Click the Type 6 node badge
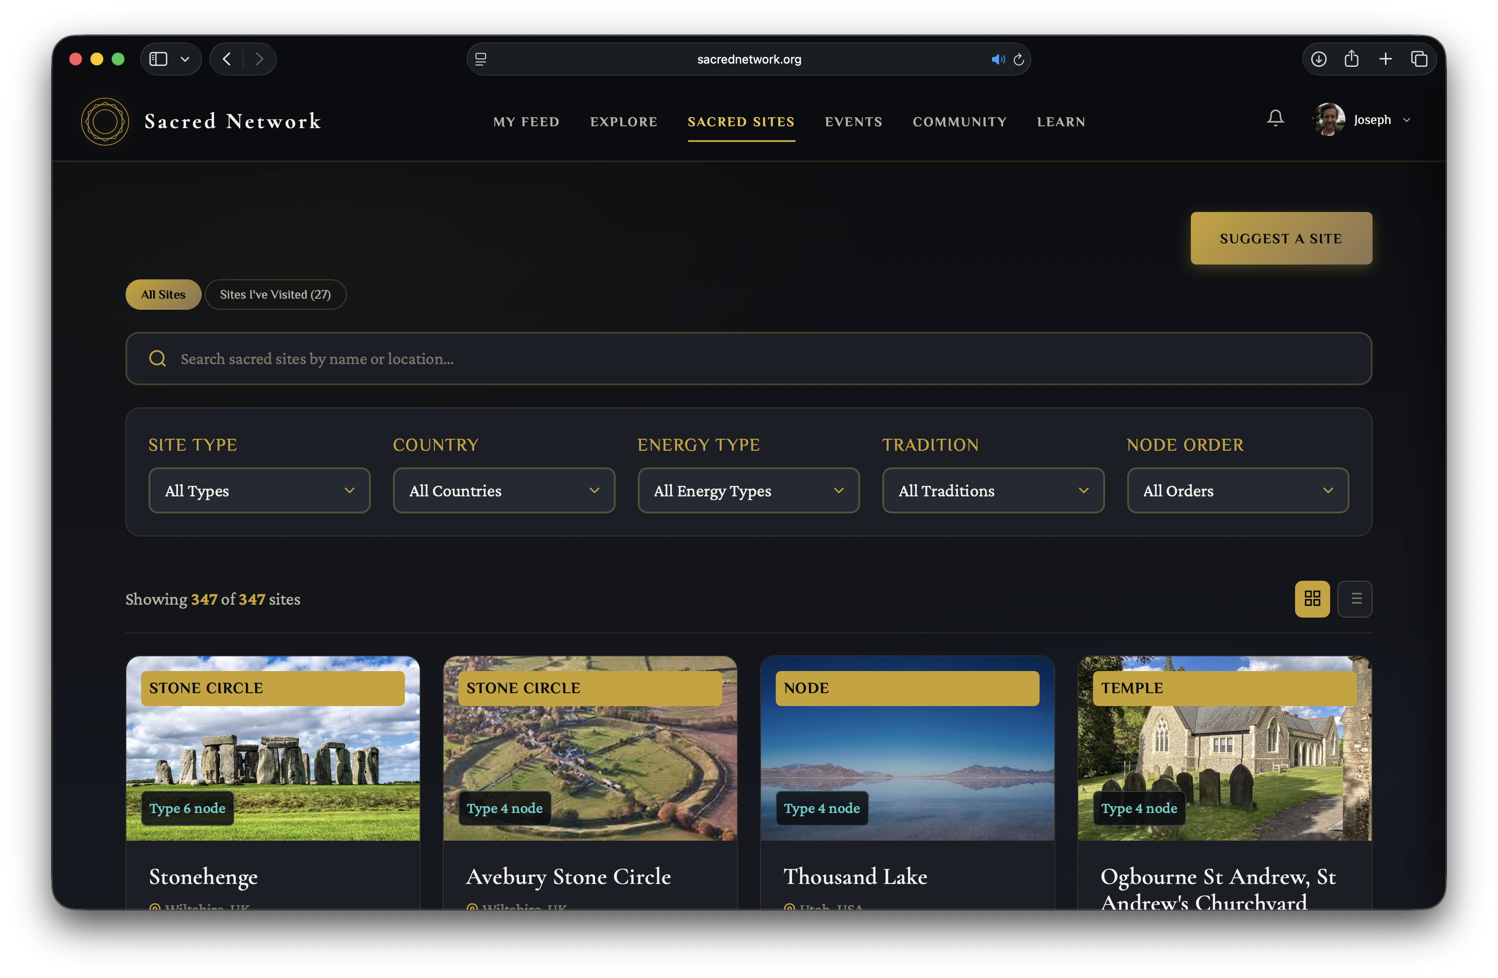This screenshot has height=978, width=1498. 187,808
